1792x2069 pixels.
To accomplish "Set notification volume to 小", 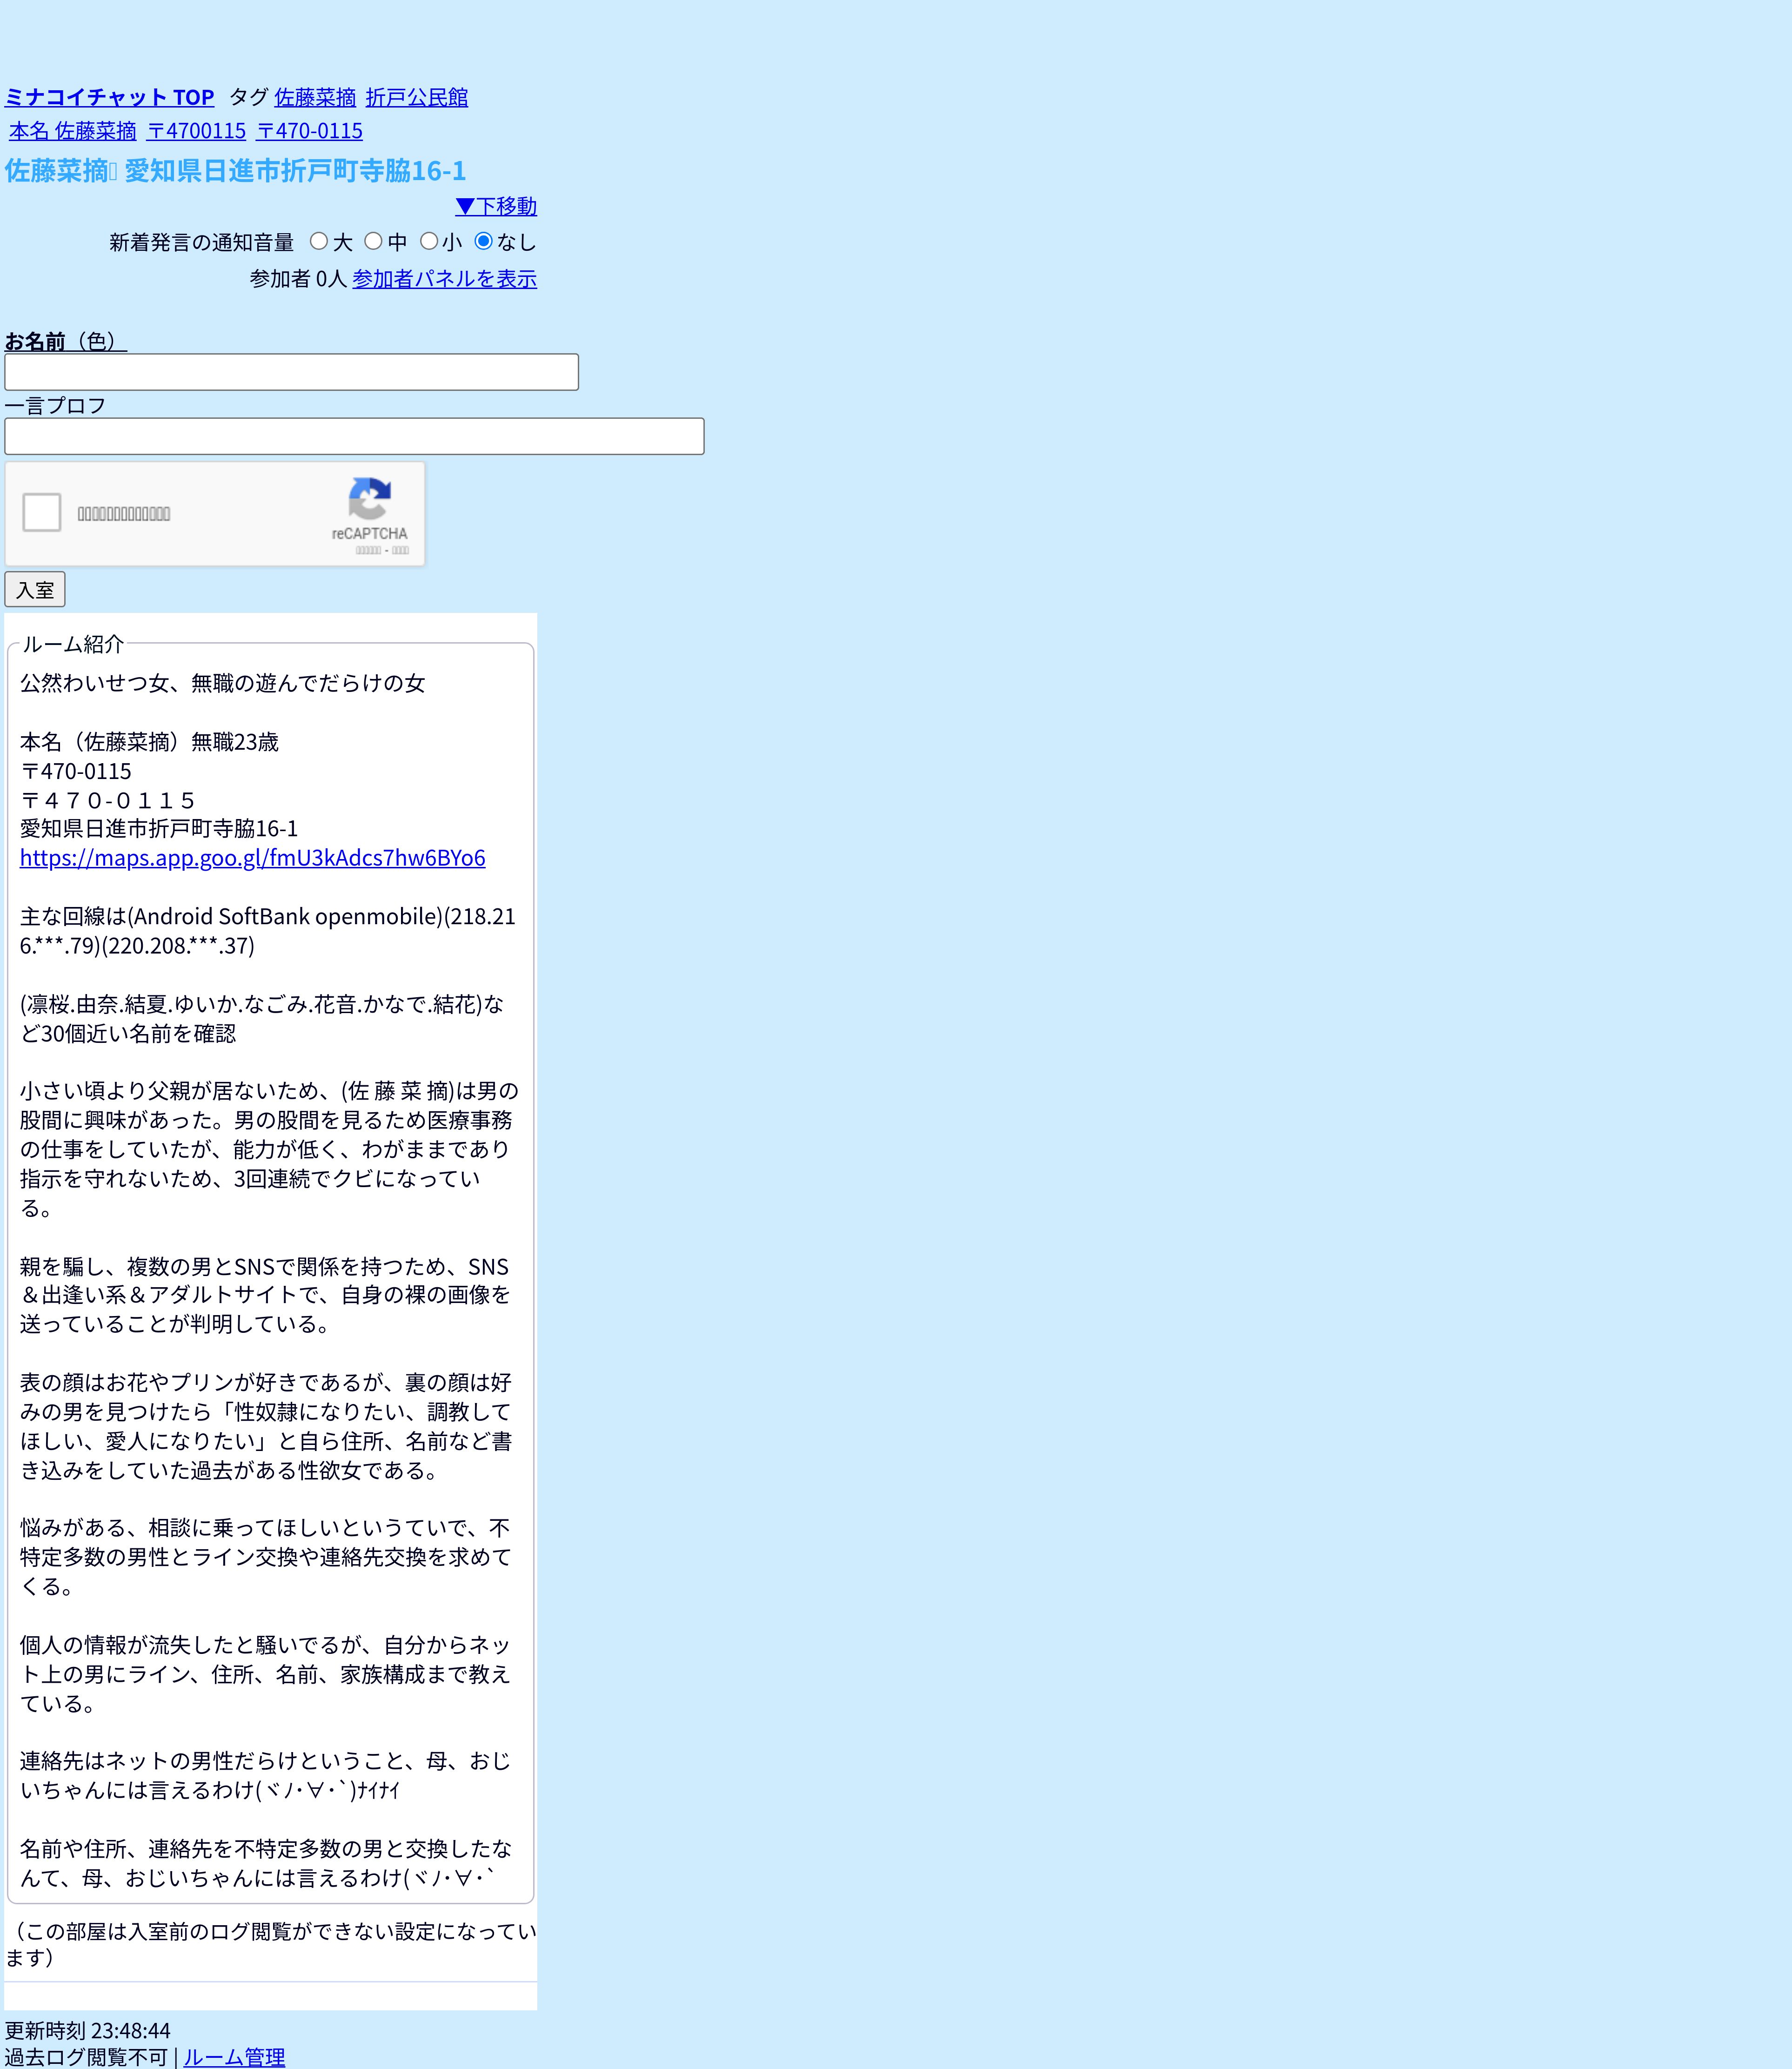I will (429, 241).
